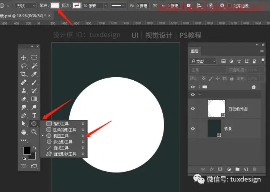This screenshot has width=270, height=192.
Task: Open path operations in options bar
Action: [x=189, y=6]
